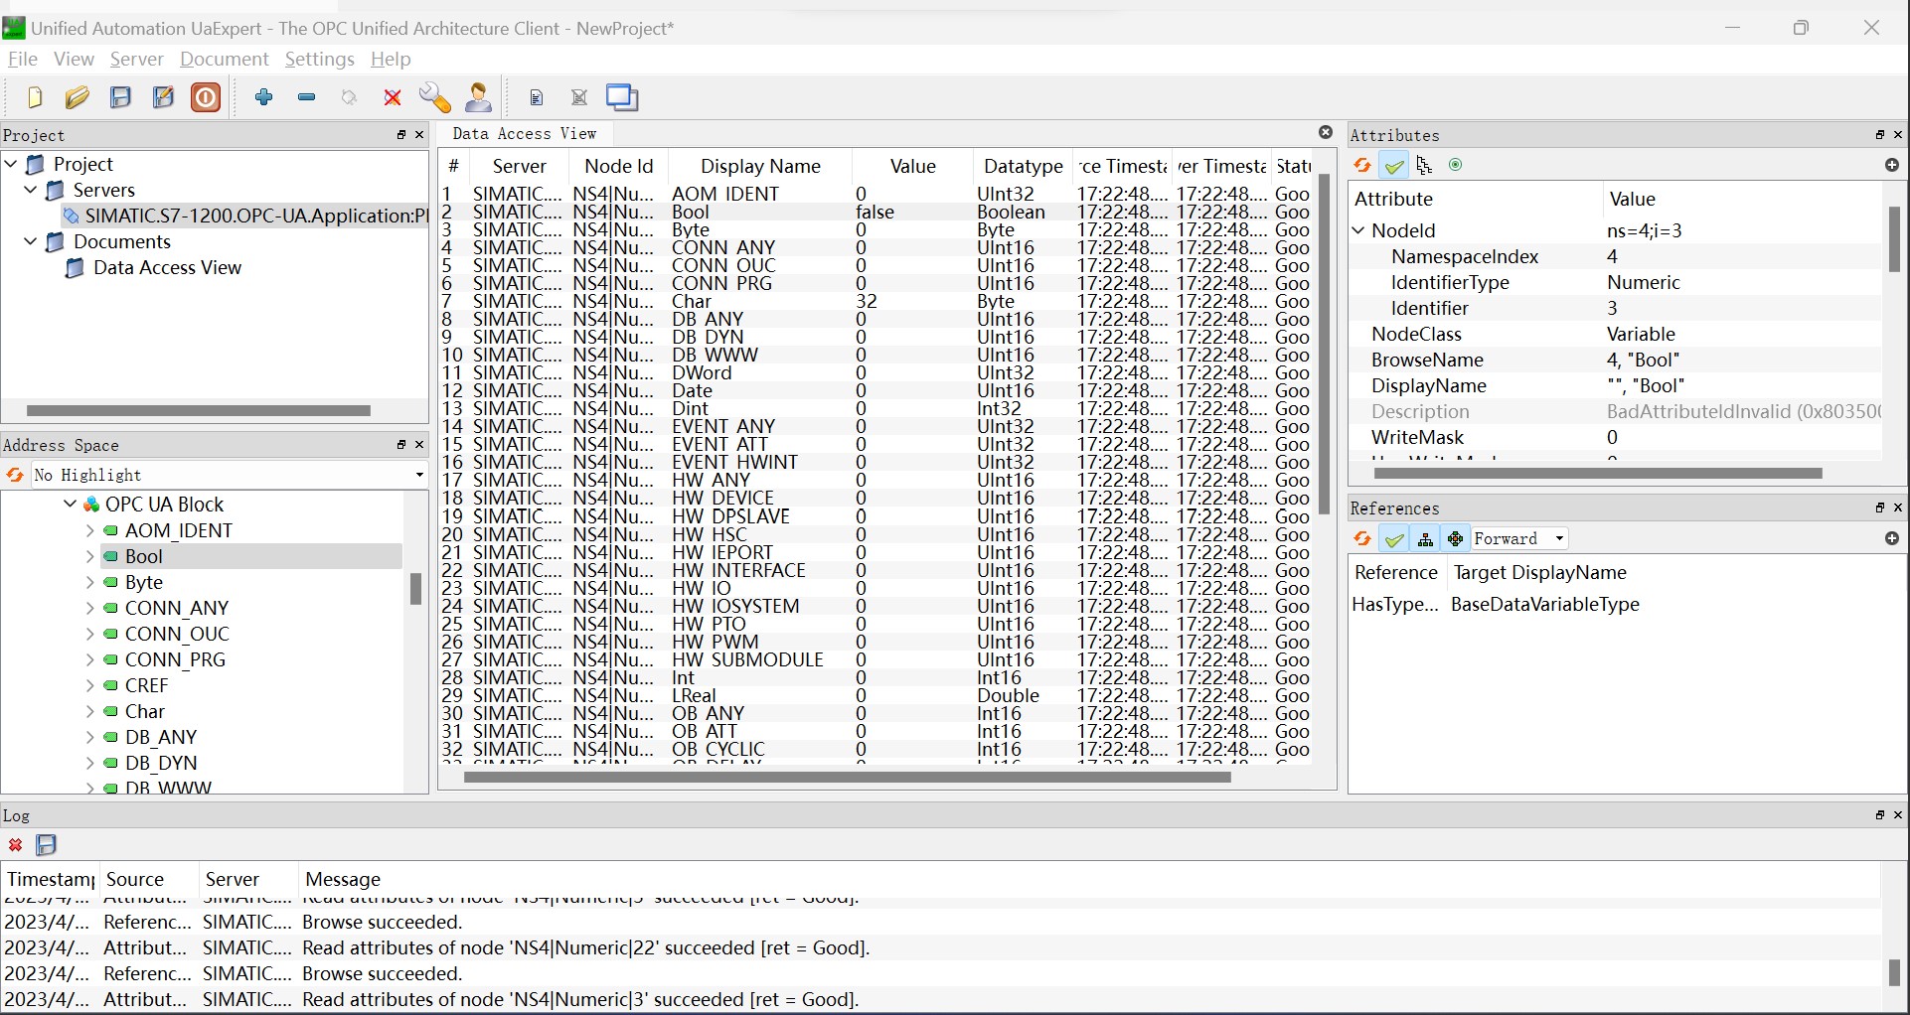This screenshot has height=1015, width=1910.
Task: Click the Save As project icon
Action: (164, 98)
